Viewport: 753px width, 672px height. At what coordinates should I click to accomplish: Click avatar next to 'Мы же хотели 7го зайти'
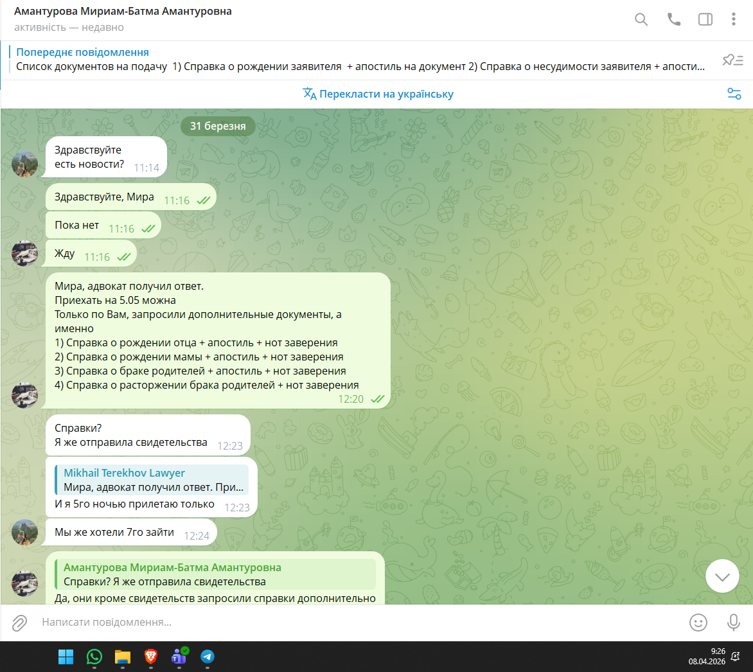tap(24, 532)
